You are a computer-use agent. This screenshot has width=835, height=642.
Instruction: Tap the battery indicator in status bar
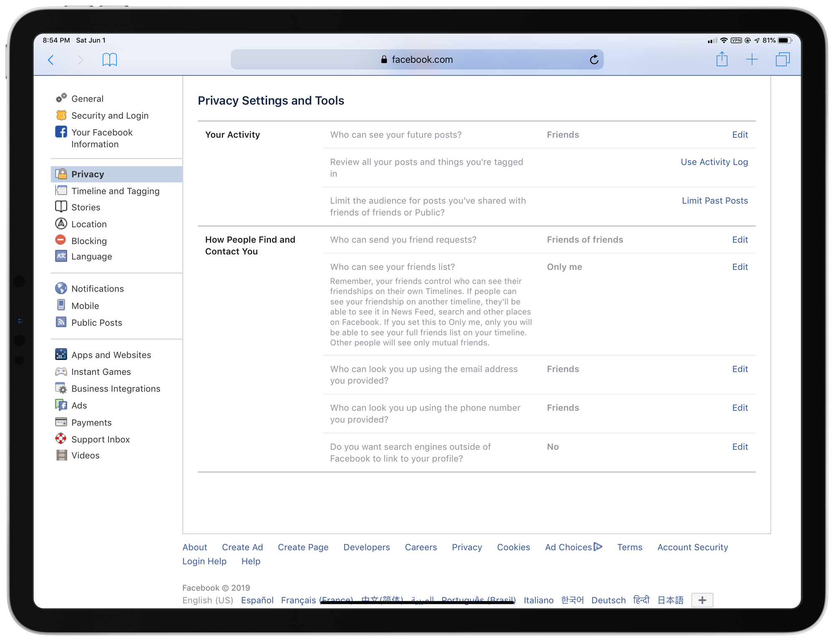coord(785,40)
